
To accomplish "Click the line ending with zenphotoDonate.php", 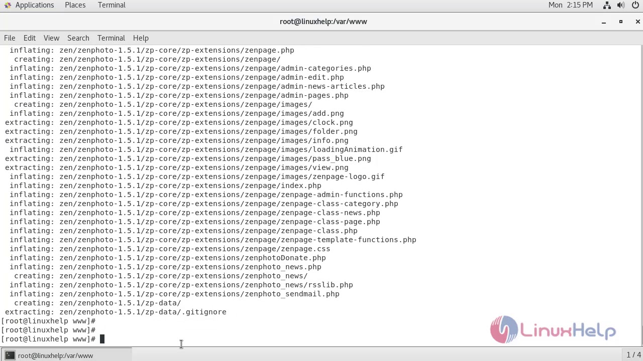I will [x=168, y=258].
